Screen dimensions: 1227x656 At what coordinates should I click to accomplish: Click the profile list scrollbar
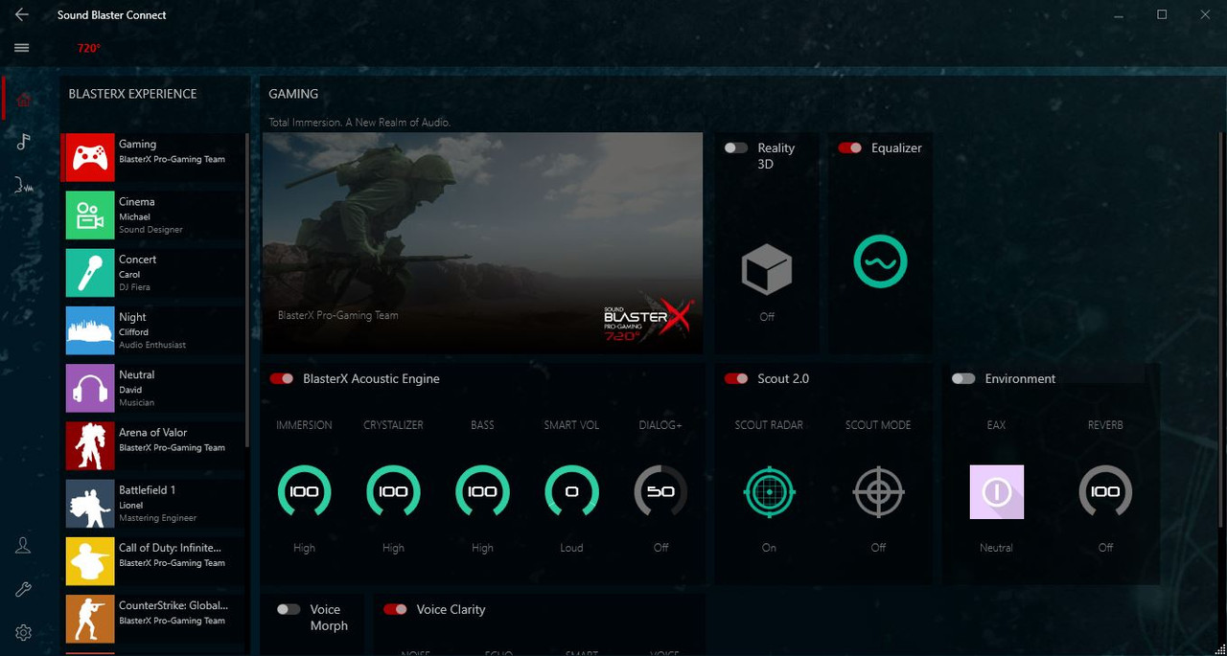[x=248, y=290]
